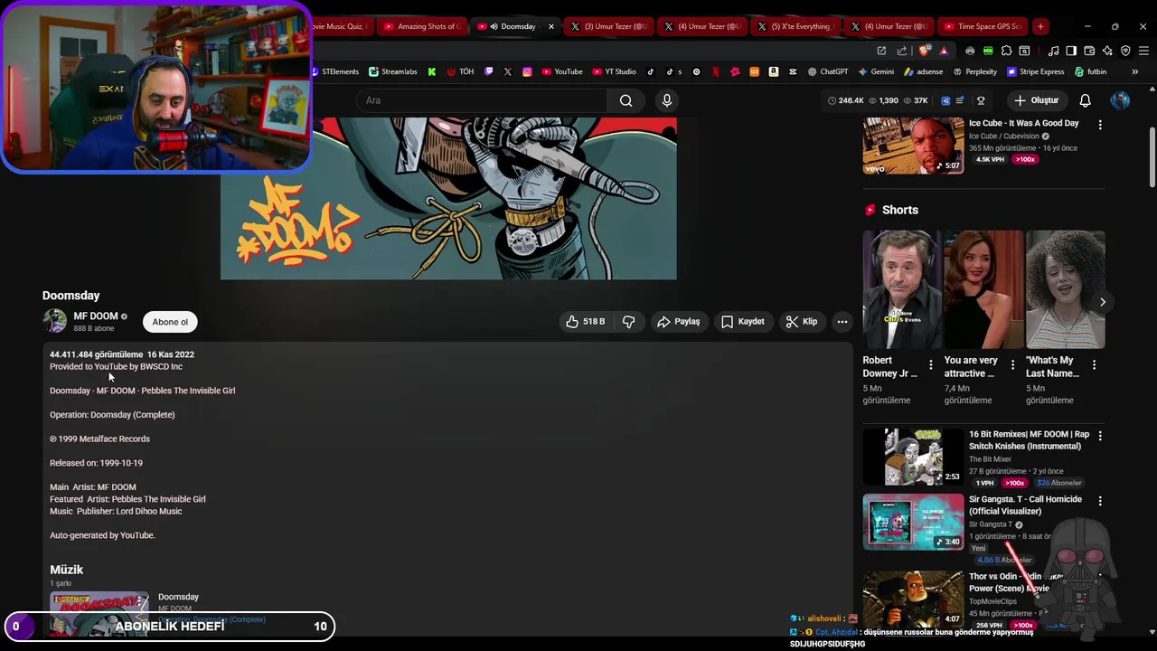Click the Brave Shields lion icon
The image size is (1157, 651).
pyautogui.click(x=925, y=51)
